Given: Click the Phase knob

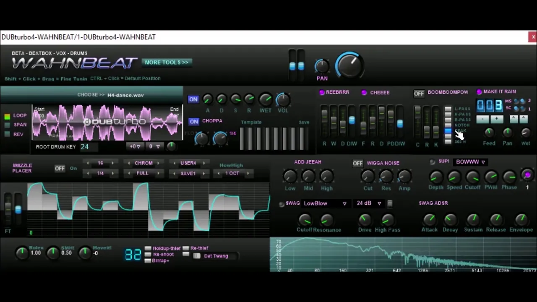Looking at the screenshot, I should tap(509, 177).
